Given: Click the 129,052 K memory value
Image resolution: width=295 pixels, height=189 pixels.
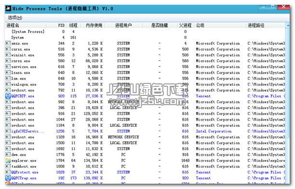Looking at the screenshot, I should tap(94, 113).
